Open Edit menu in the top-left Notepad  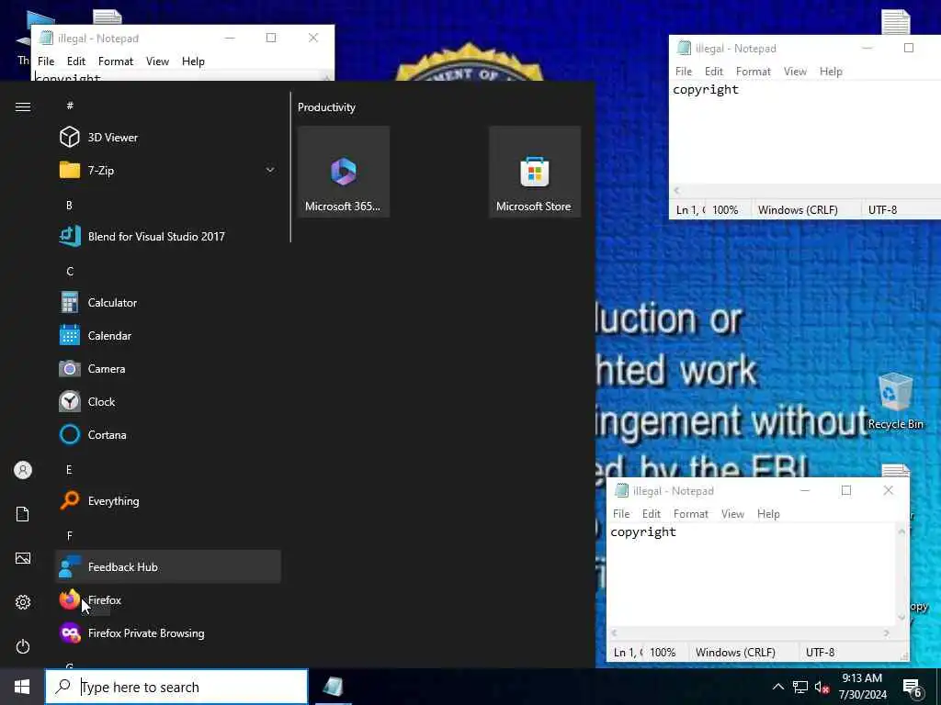pos(76,62)
